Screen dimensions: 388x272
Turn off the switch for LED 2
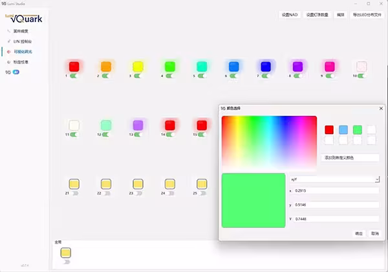tap(105, 76)
